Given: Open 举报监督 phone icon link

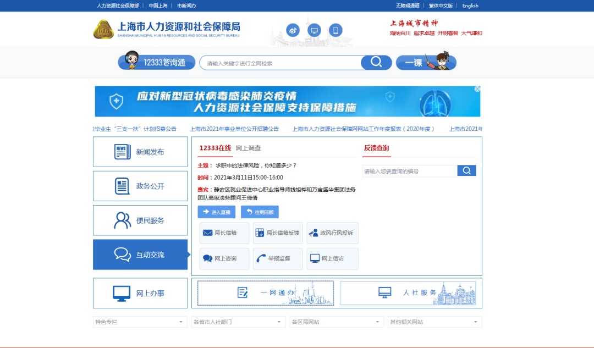Looking at the screenshot, I should pyautogui.click(x=278, y=259).
